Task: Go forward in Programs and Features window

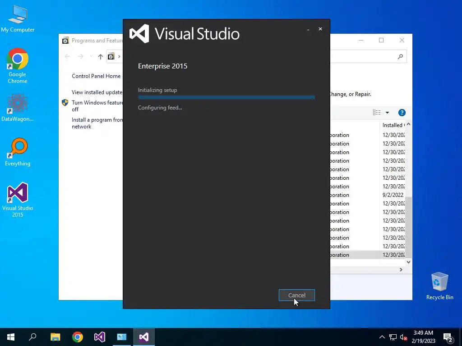Action: point(80,56)
